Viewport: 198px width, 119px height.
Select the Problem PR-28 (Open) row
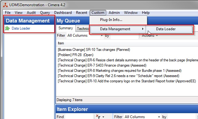point(75,55)
